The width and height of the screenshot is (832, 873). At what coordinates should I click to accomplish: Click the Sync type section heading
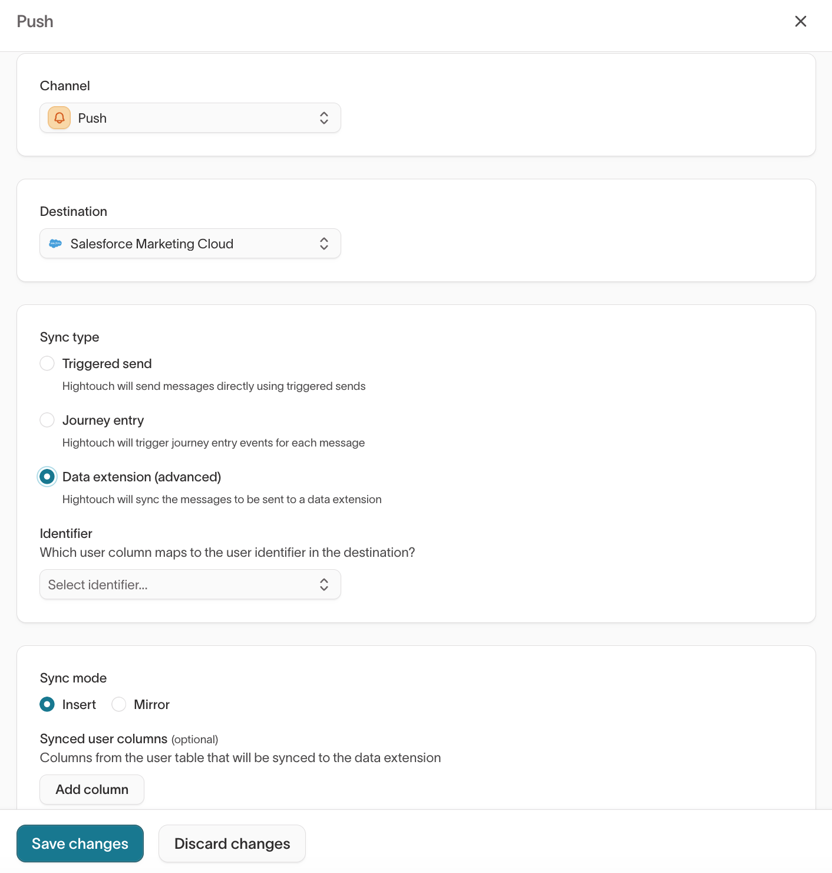tap(69, 337)
